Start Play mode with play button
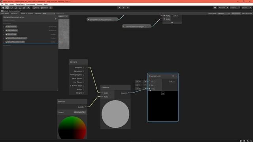Screen dimensions: 253x142 [119, 8]
